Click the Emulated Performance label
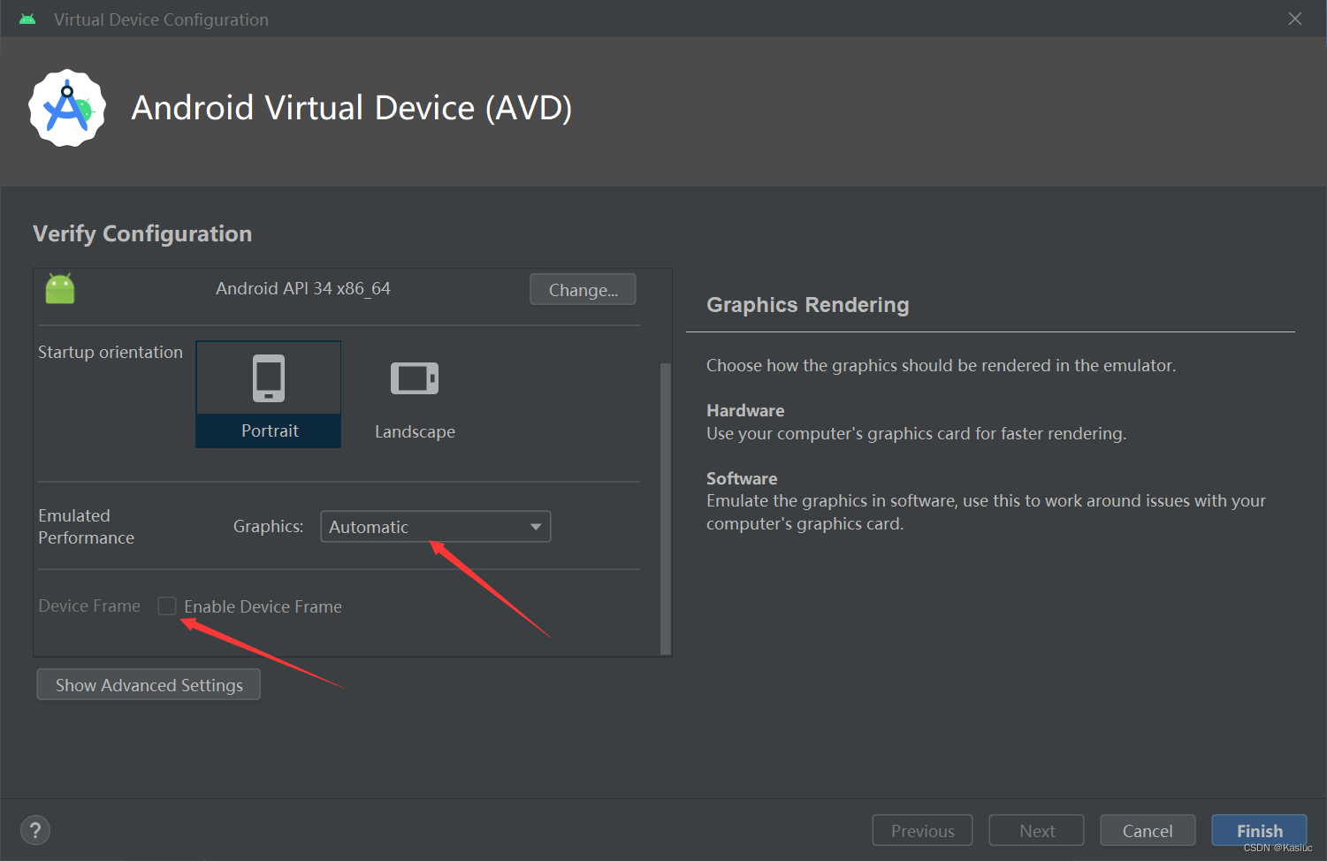This screenshot has width=1327, height=861. point(87,527)
